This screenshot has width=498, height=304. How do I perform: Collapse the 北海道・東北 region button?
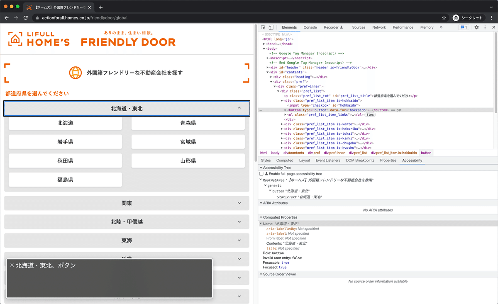click(127, 109)
